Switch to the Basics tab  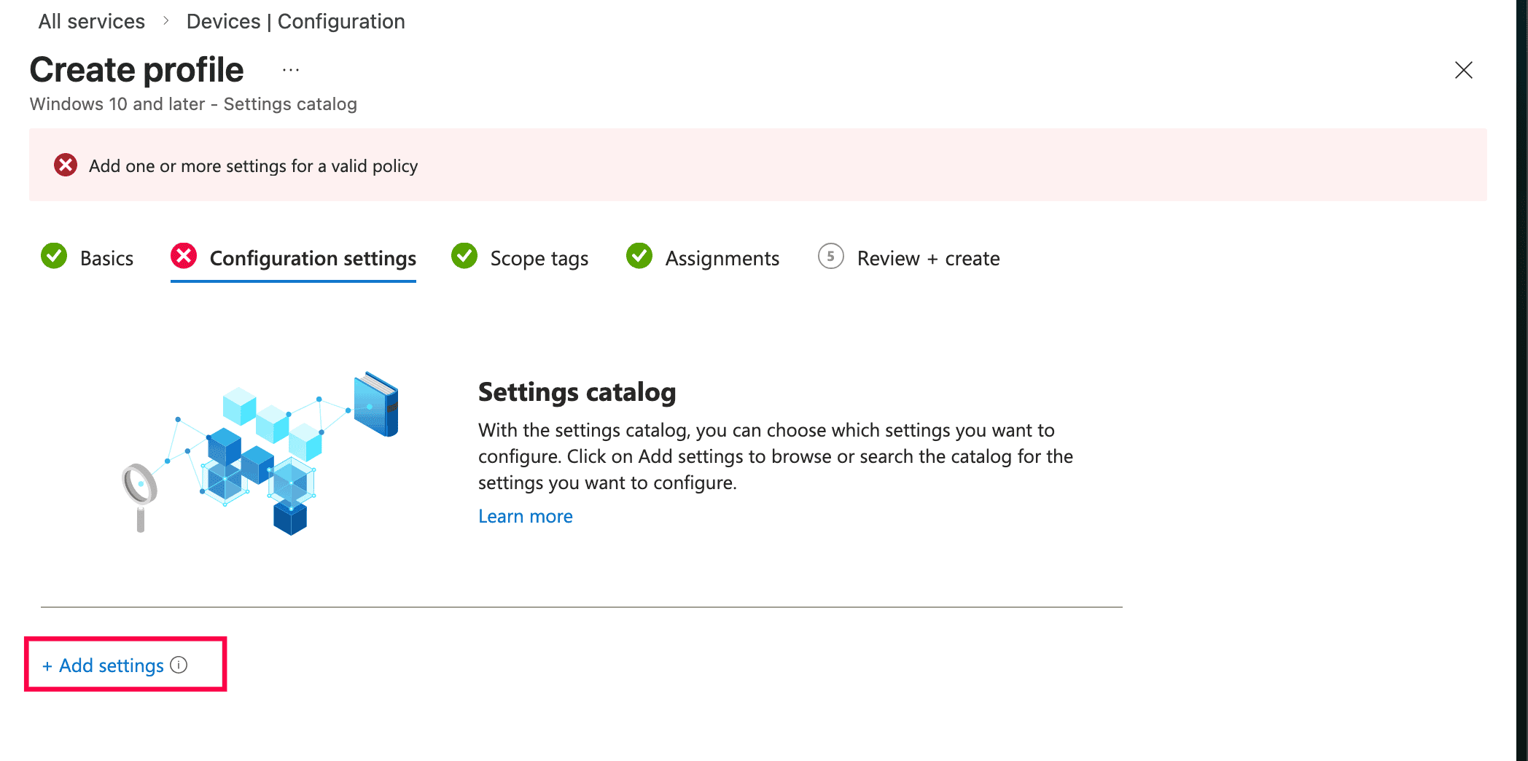coord(107,257)
